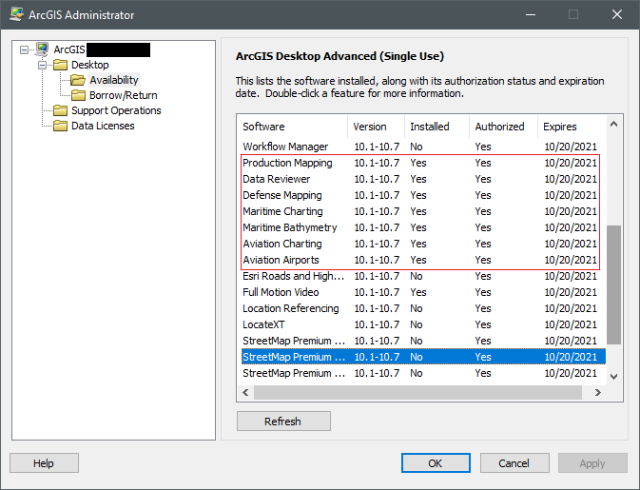Click the highlighted StreetMap Premium row
Viewport: 640px width, 490px height.
423,357
